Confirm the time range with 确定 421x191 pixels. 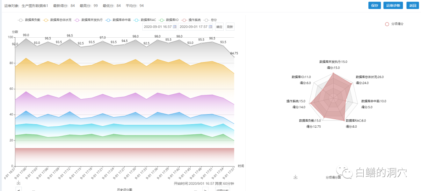pos(219,27)
